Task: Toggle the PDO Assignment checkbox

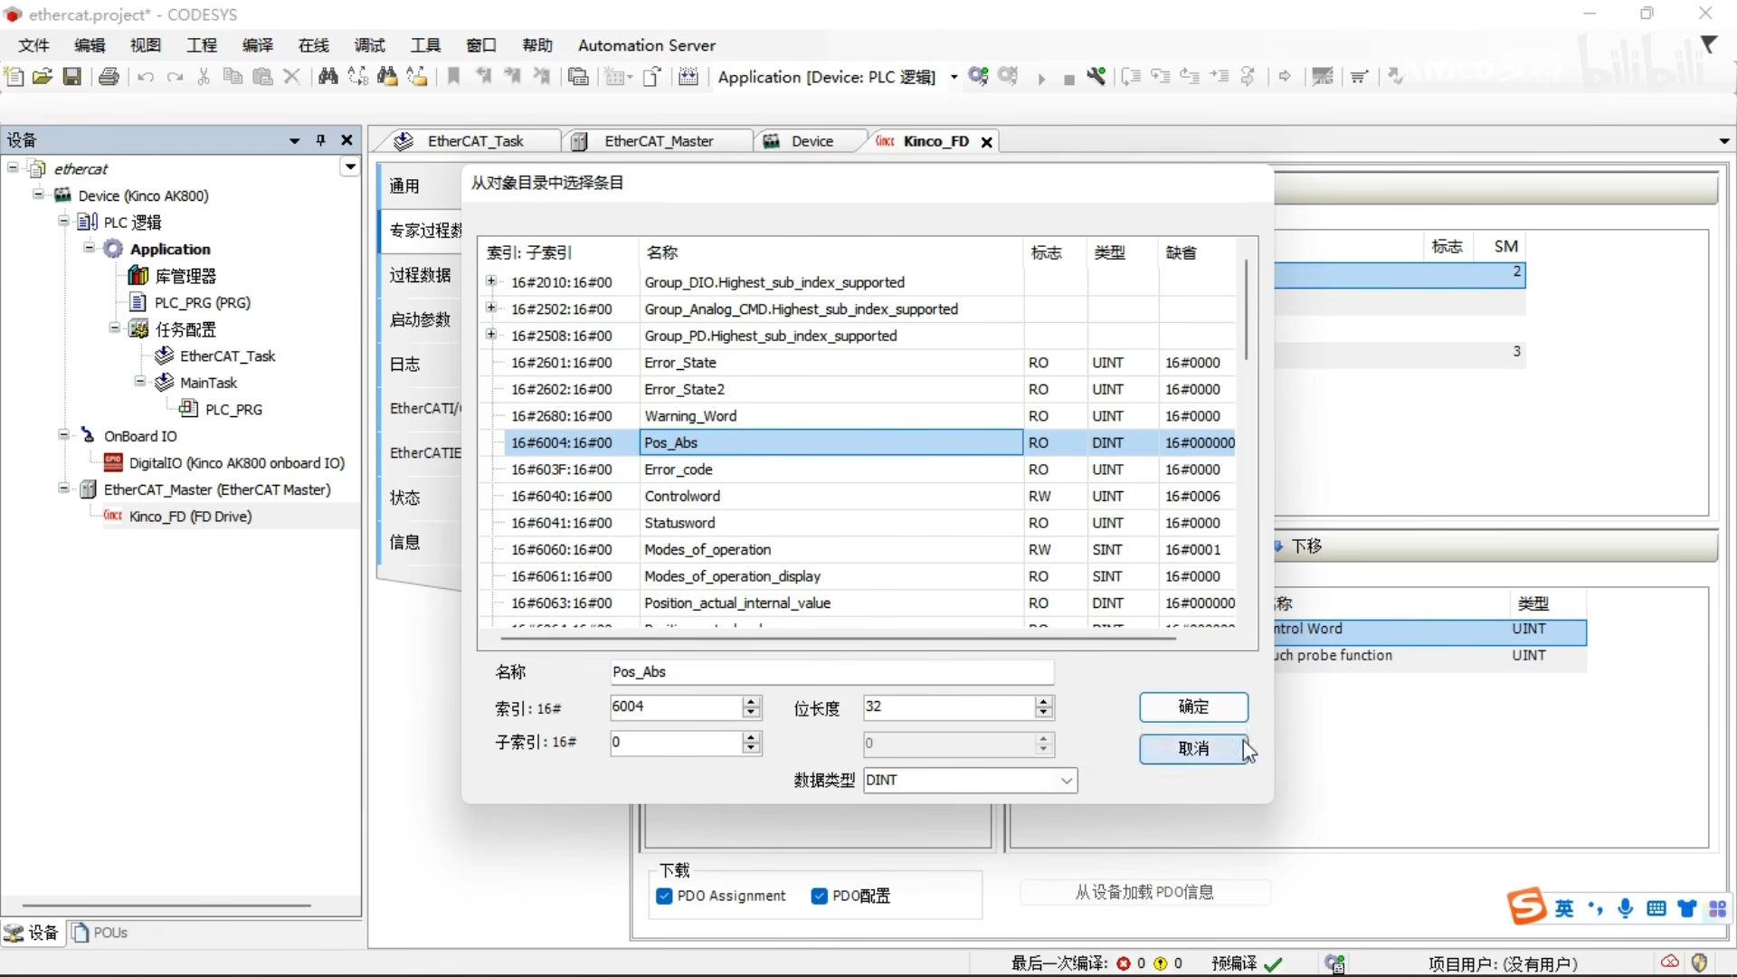Action: coord(665,896)
